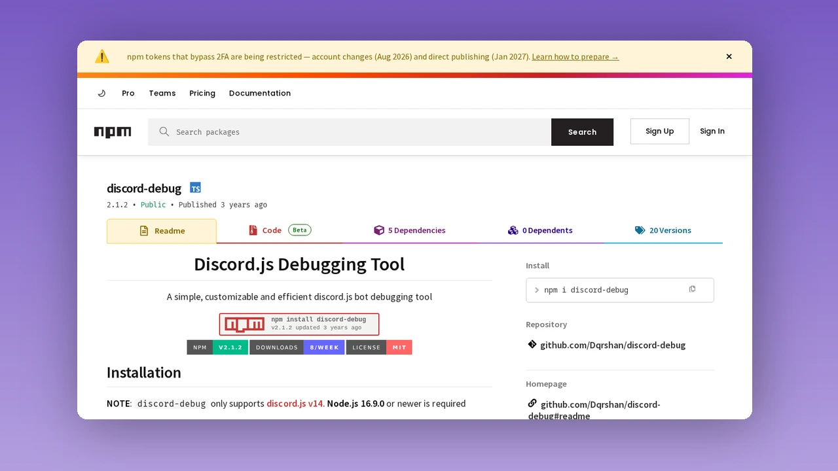The height and width of the screenshot is (471, 838).
Task: Click the warning triangle icon in banner
Action: click(102, 56)
